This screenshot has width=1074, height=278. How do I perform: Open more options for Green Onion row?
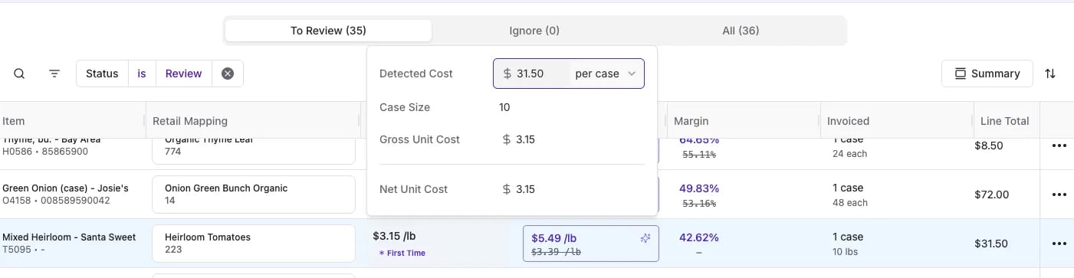(x=1059, y=195)
